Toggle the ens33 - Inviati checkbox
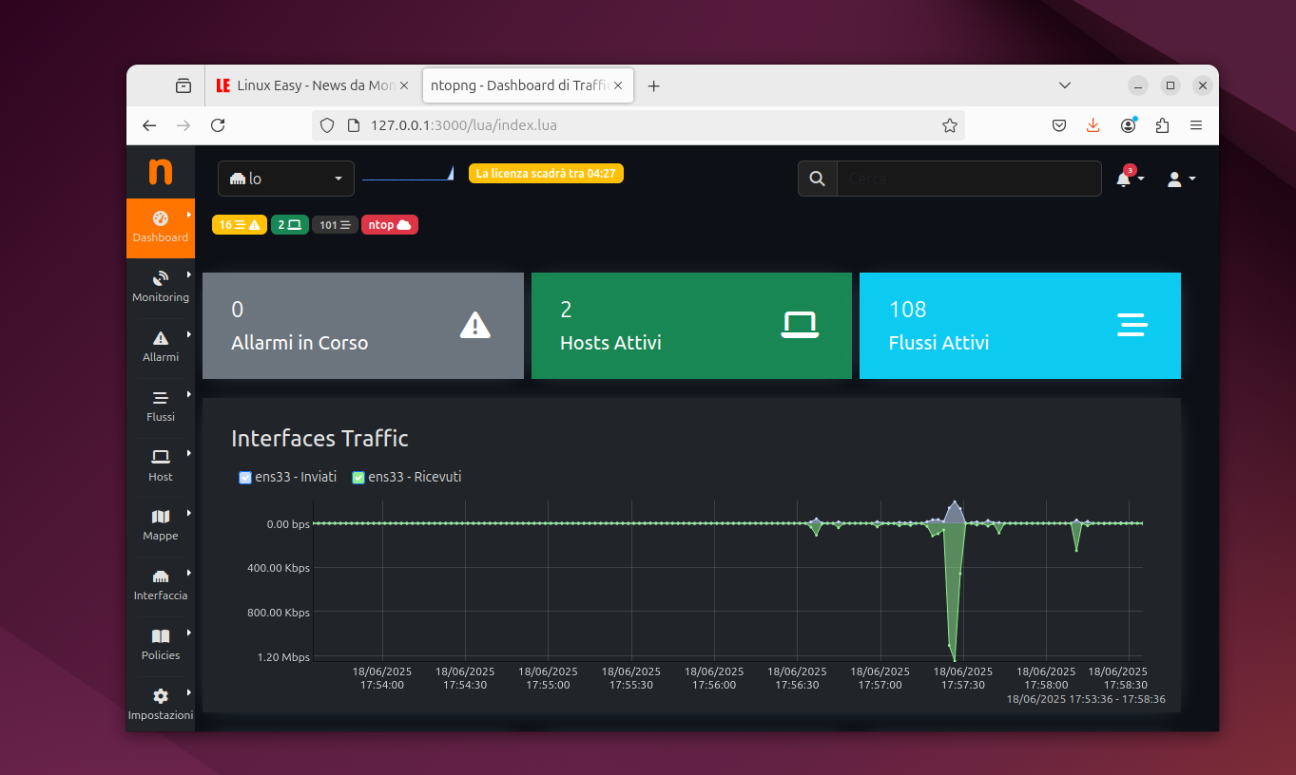 tap(245, 478)
